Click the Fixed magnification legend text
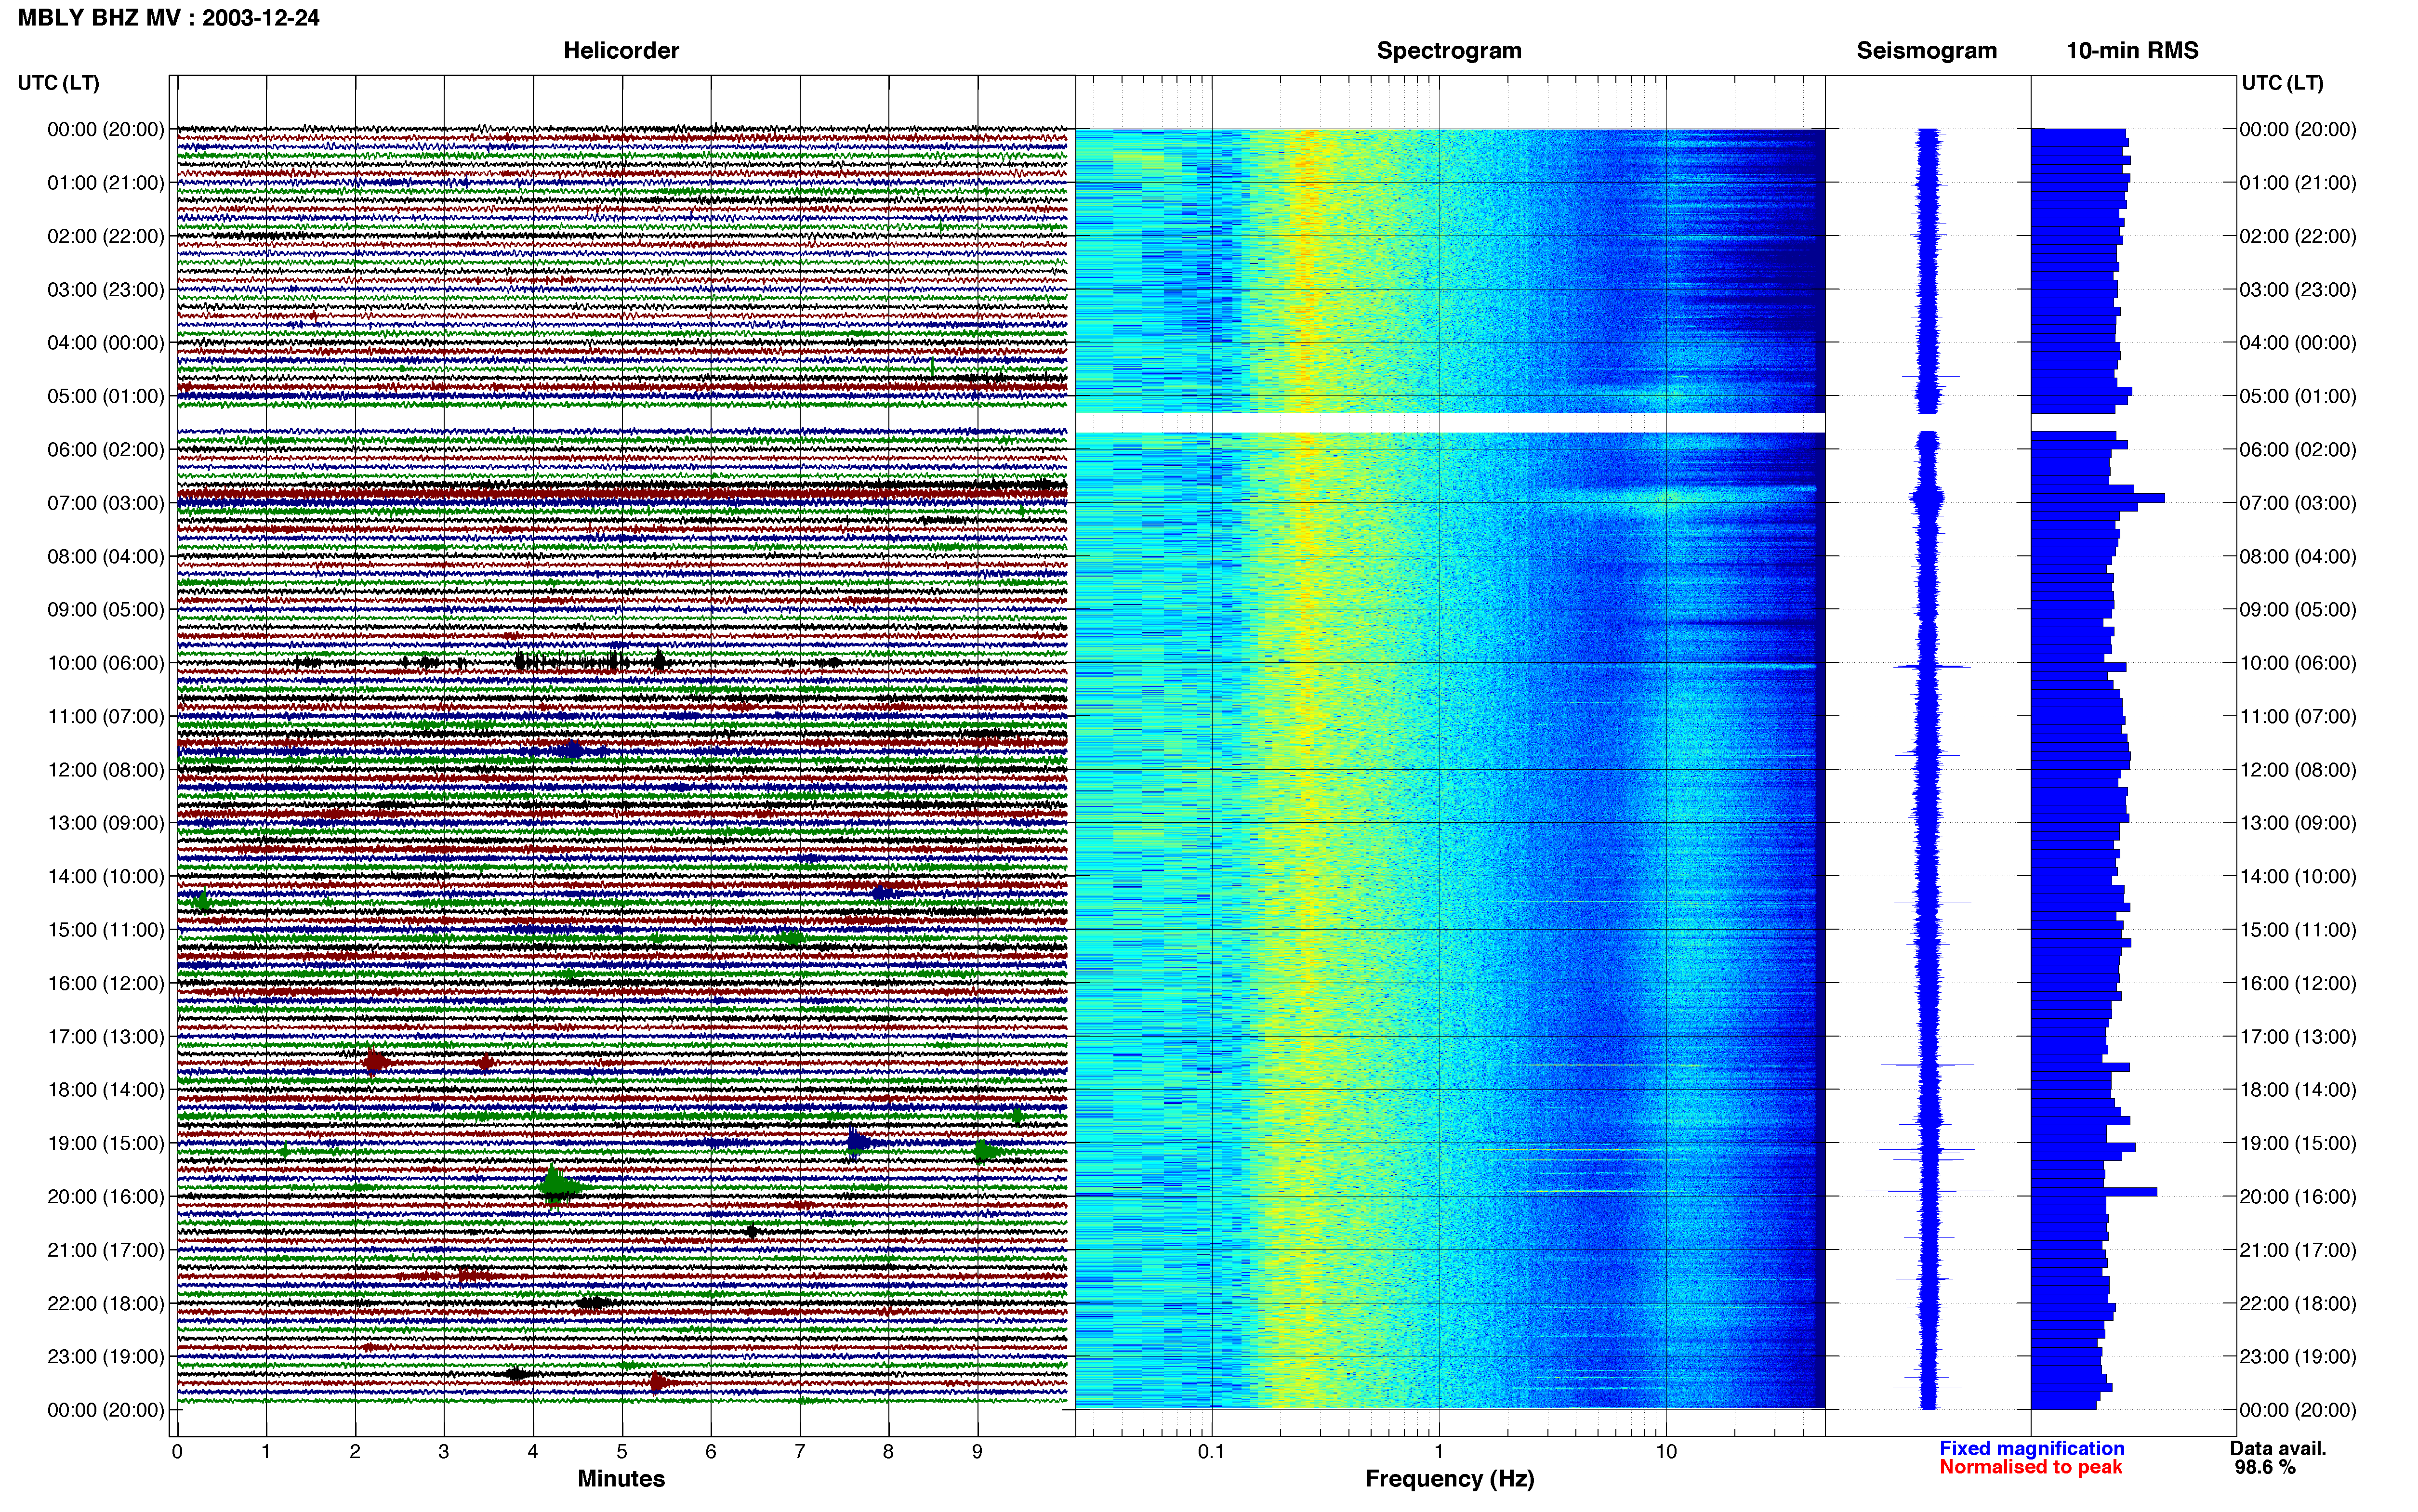The height and width of the screenshot is (1512, 2418). pyautogui.click(x=2031, y=1448)
